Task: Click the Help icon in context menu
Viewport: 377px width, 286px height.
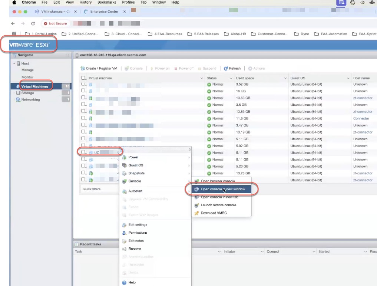Action: [125, 283]
